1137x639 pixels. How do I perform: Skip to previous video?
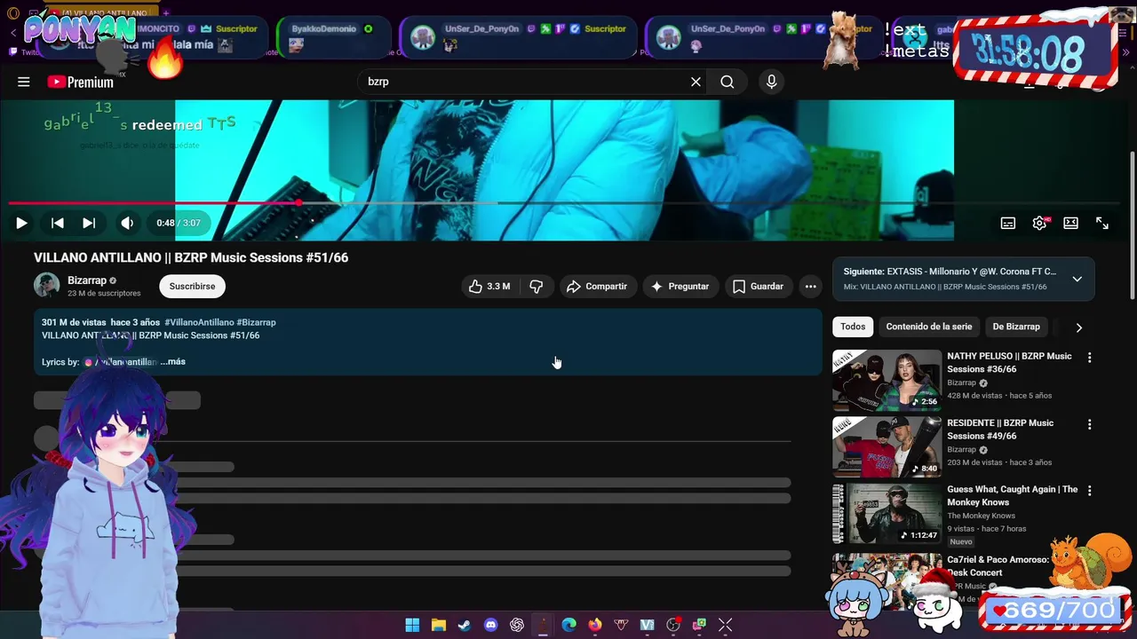click(57, 223)
